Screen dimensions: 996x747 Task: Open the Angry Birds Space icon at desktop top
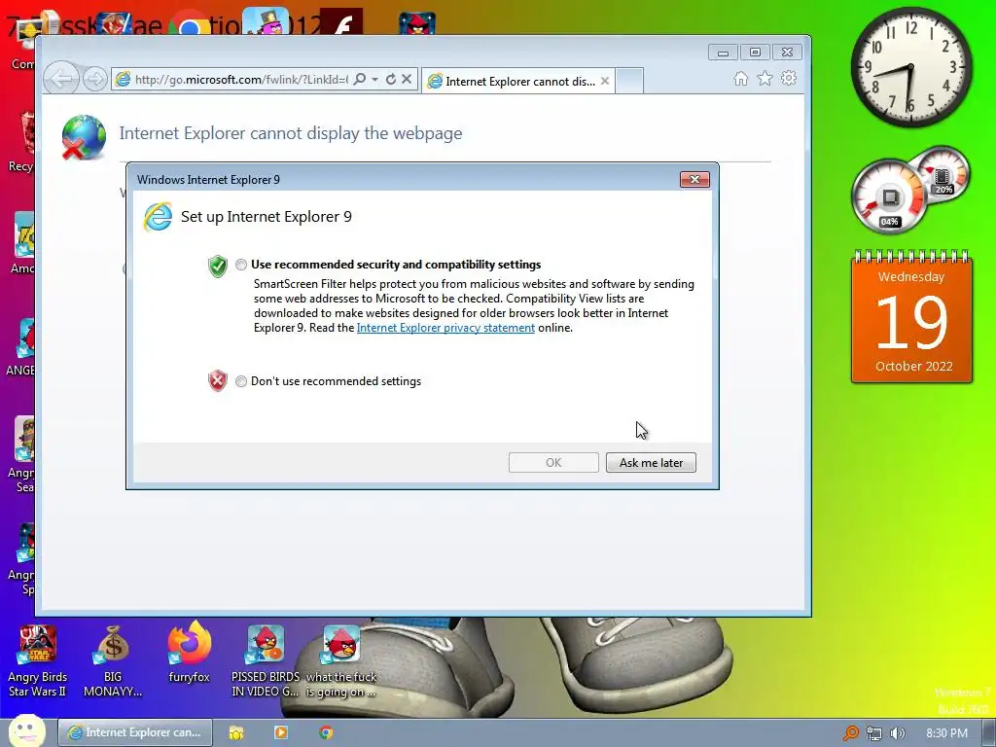(x=416, y=23)
